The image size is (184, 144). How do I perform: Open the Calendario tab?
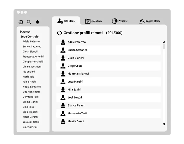pos(93,21)
